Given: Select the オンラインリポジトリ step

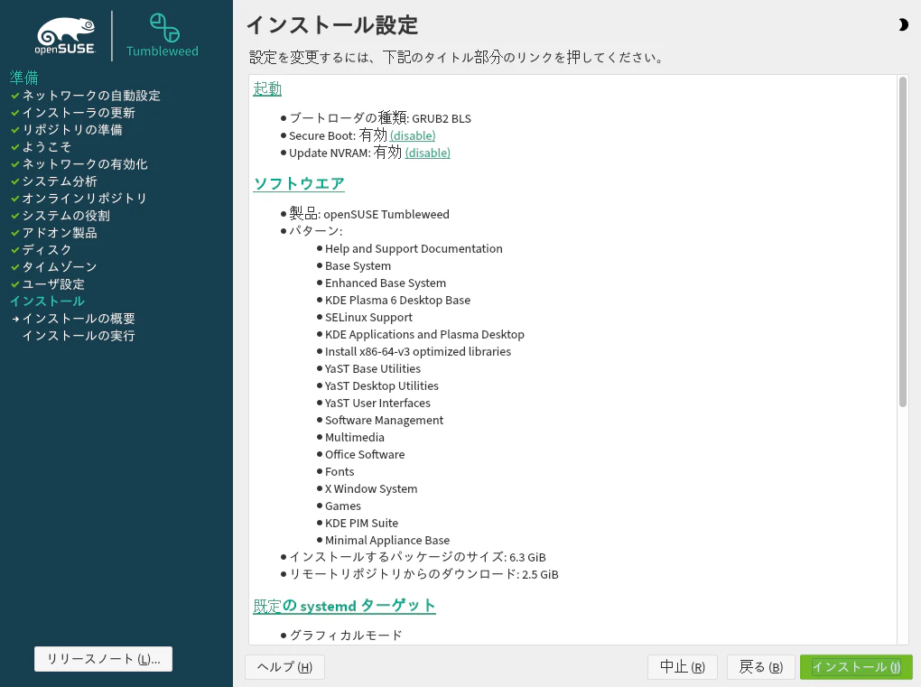Looking at the screenshot, I should 85,199.
